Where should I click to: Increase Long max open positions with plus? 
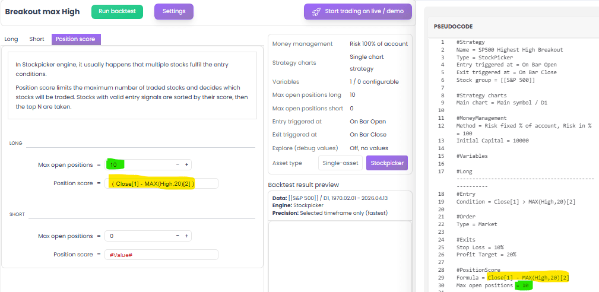(x=187, y=164)
